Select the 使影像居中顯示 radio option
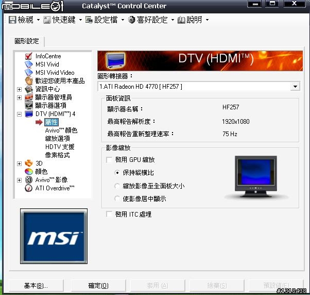The image size is (310, 295). coord(117,199)
